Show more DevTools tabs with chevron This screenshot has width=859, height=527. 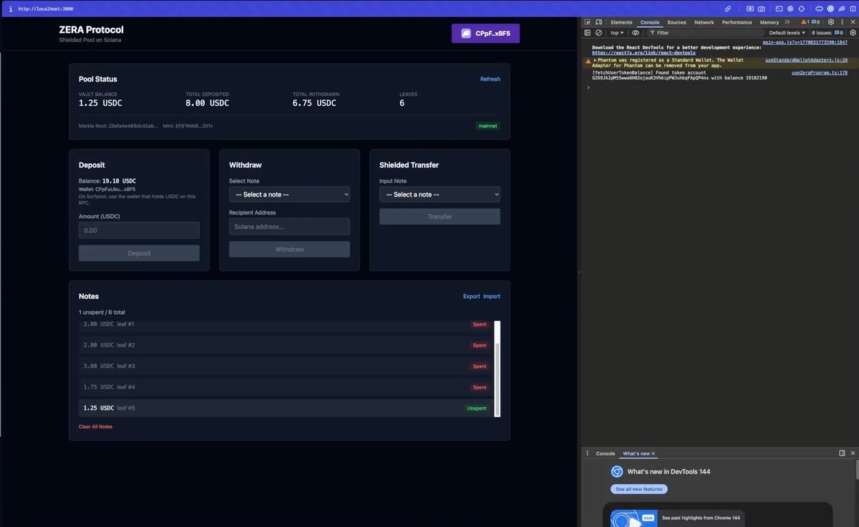tap(787, 22)
